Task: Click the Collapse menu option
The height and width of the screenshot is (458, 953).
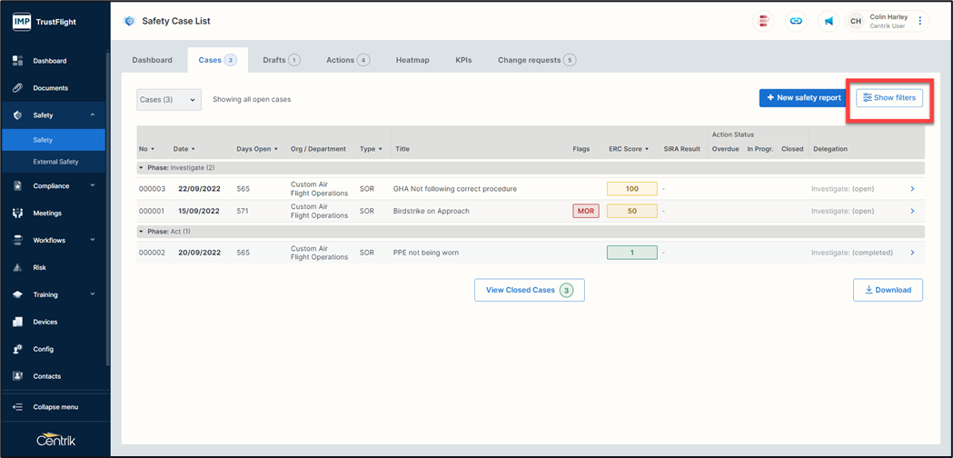Action: (55, 407)
